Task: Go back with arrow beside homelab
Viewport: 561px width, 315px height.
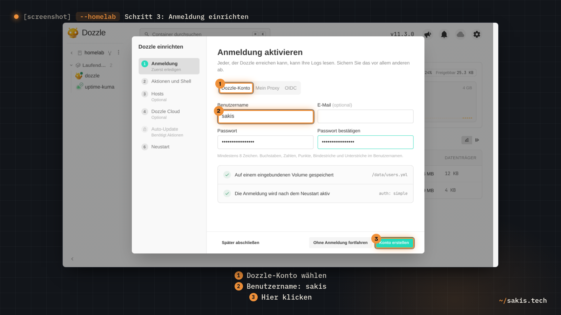Action: [72, 53]
